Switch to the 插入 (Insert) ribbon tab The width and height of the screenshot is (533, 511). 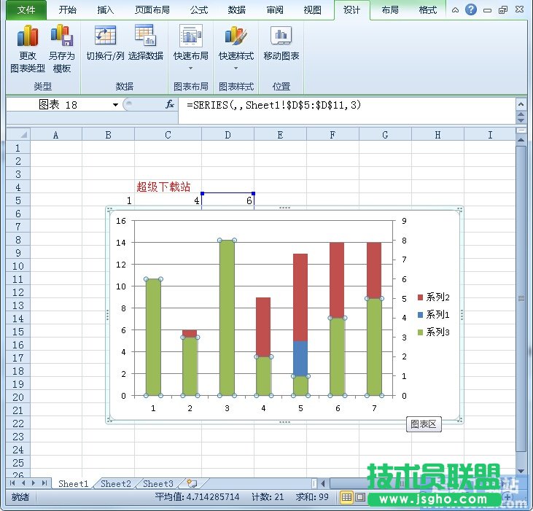tap(106, 10)
